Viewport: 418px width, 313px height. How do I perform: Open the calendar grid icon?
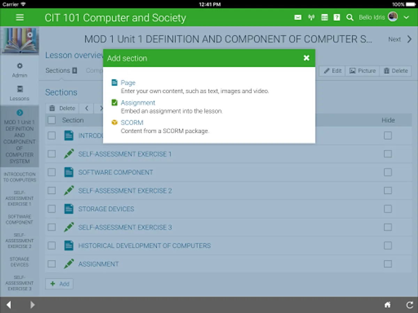coord(324,17)
